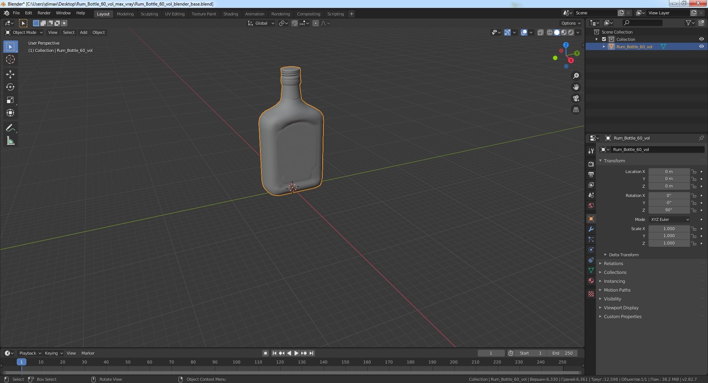Toggle the Rotation Z lock icon

coord(694,210)
